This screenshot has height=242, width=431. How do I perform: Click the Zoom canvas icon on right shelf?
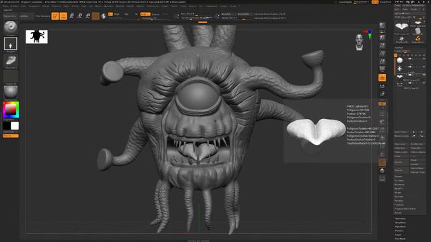(x=382, y=45)
